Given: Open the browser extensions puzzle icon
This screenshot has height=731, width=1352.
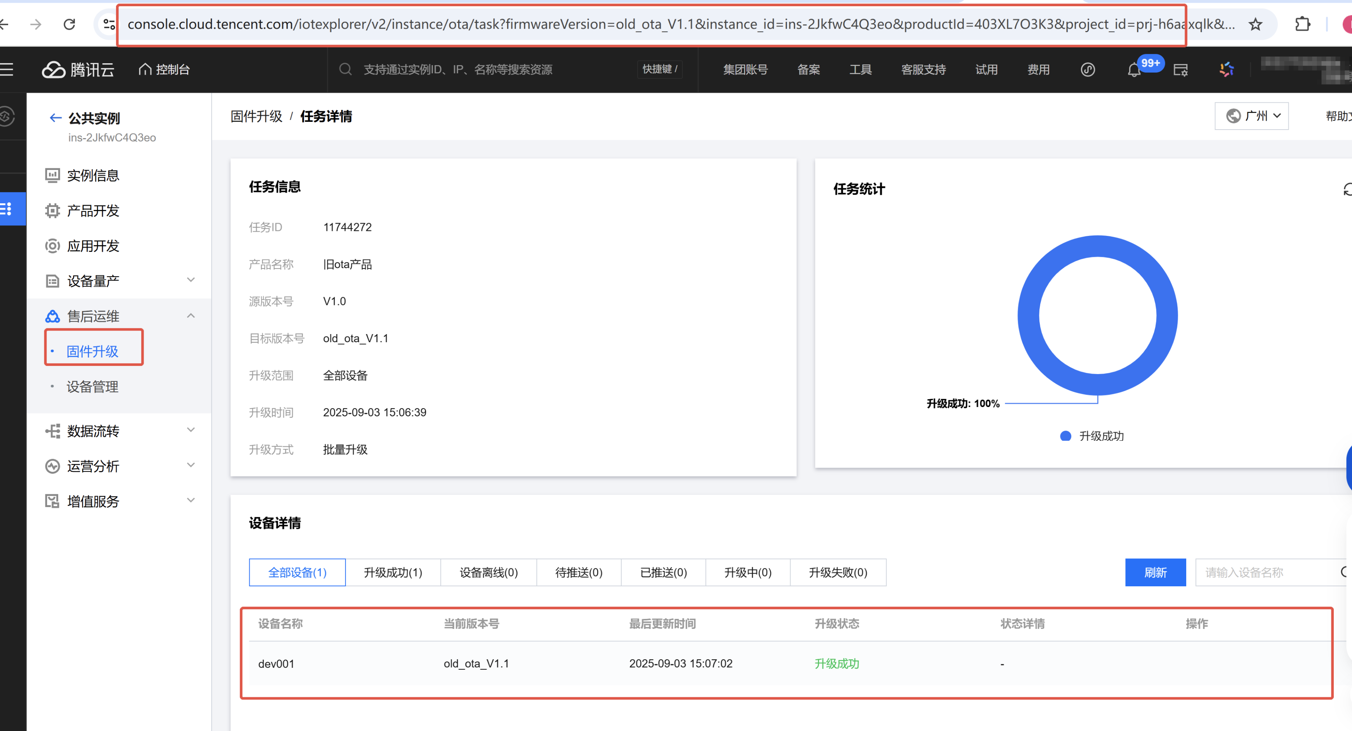Looking at the screenshot, I should (x=1302, y=24).
